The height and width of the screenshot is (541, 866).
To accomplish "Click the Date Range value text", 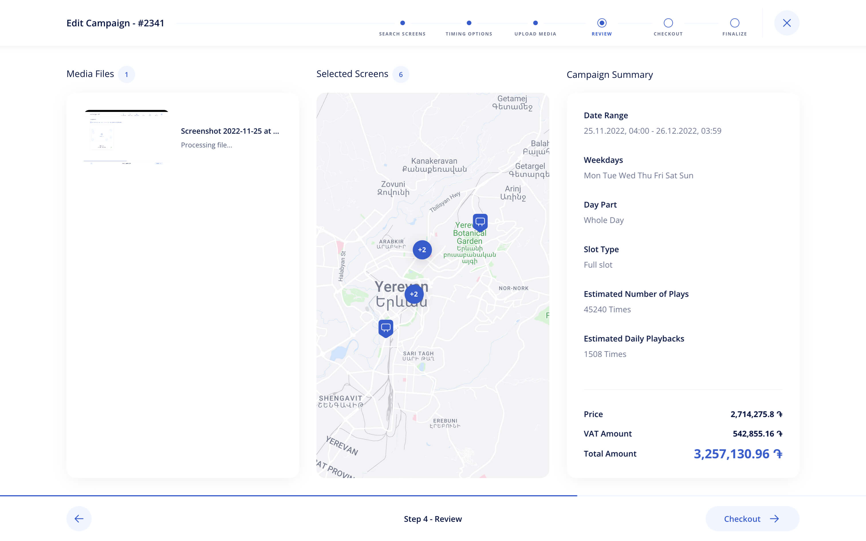I will coord(652,131).
